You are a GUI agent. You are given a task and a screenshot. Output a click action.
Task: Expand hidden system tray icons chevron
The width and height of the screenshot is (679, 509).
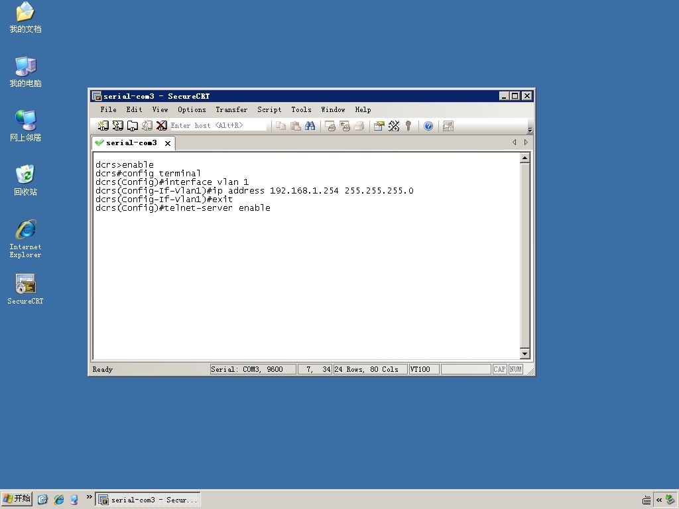click(x=658, y=500)
